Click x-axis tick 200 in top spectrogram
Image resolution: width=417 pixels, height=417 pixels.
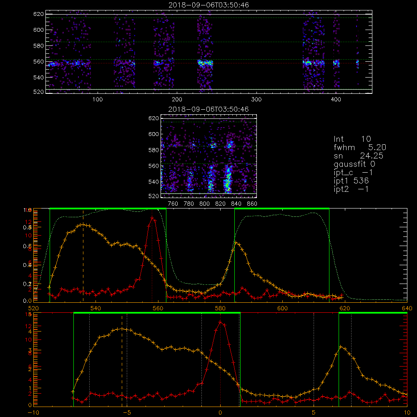(x=177, y=100)
